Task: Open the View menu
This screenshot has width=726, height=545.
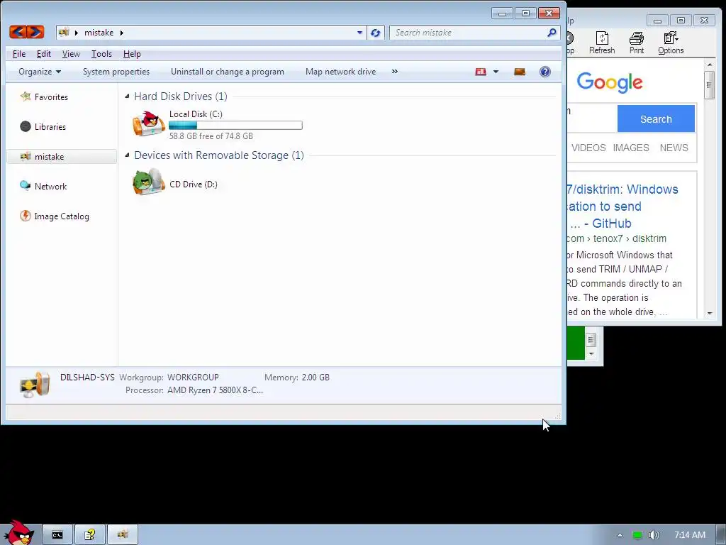Action: [71, 54]
